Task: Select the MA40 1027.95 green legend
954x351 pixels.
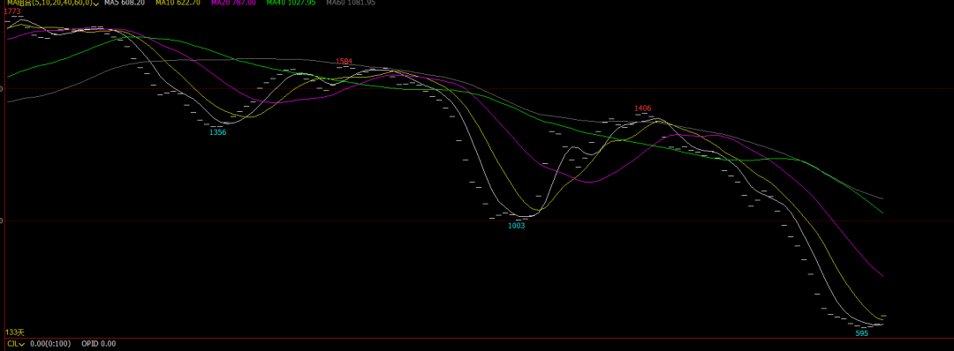Action: [x=291, y=3]
